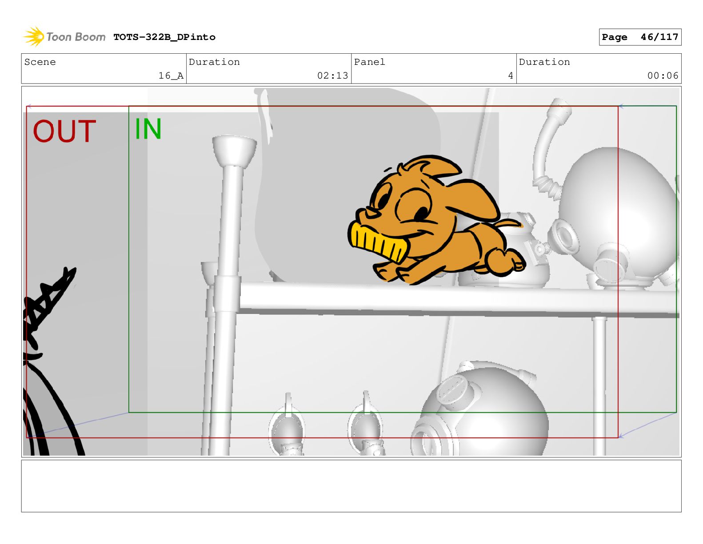Click the green IN camera frame label
Image resolution: width=703 pixels, height=544 pixels.
pos(148,129)
